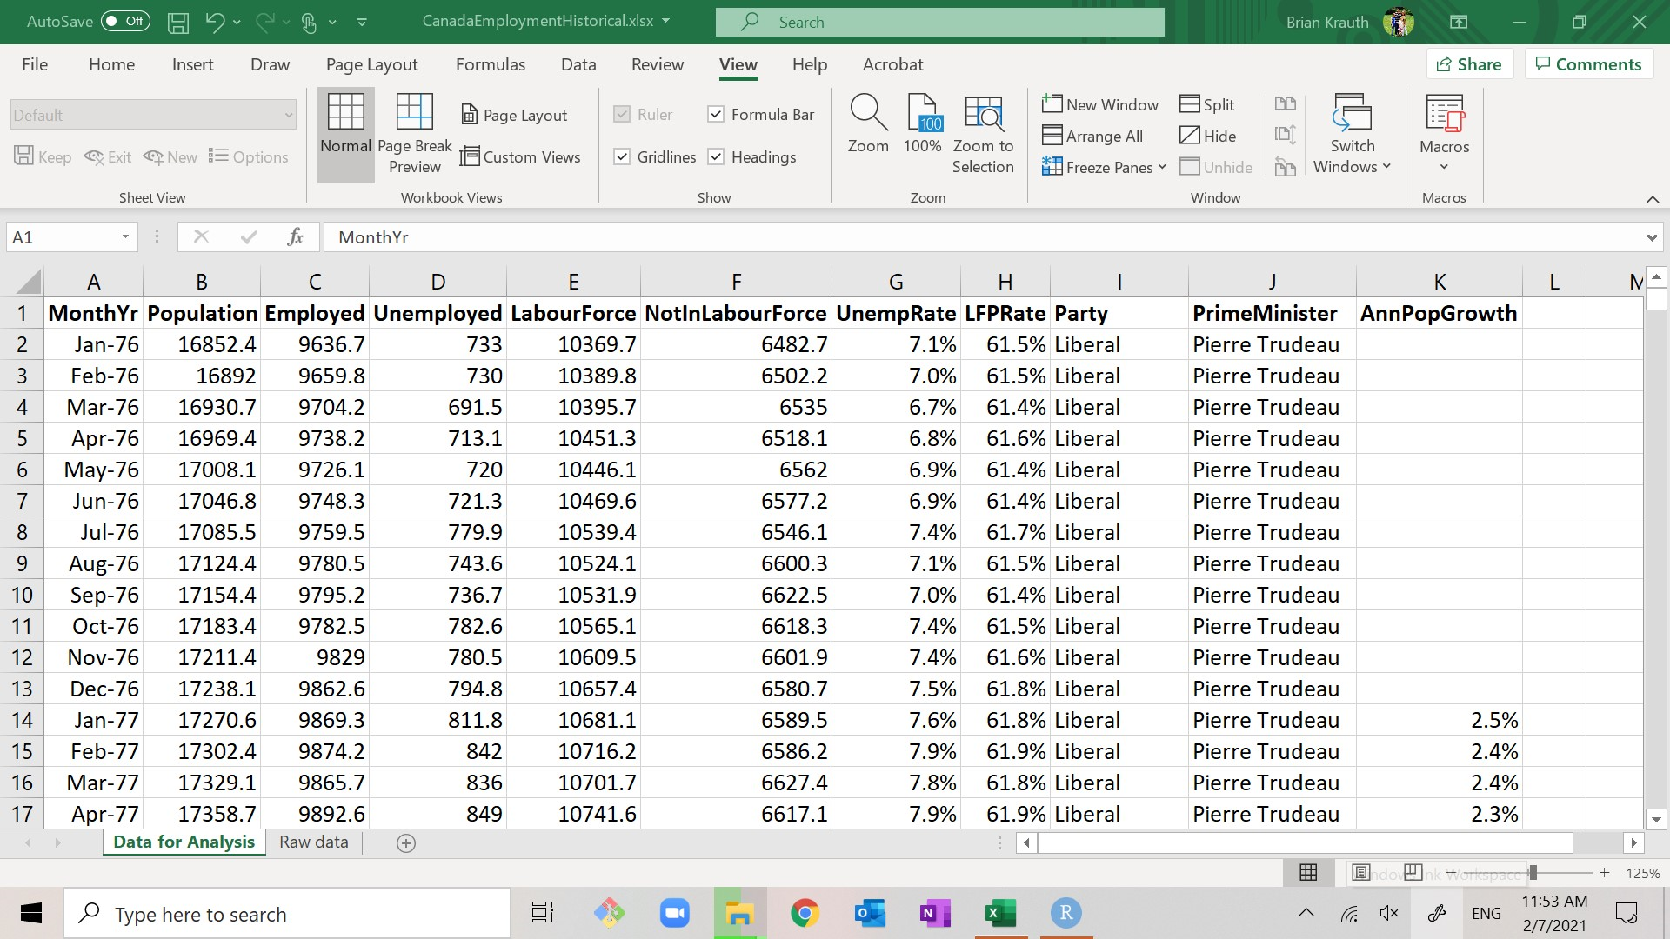Toggle the Gridlines checkbox

point(623,157)
